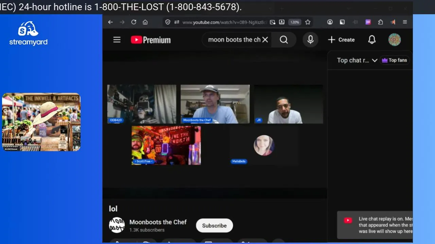This screenshot has width=435, height=244.
Task: Clear the YouTube search query
Action: (x=265, y=40)
